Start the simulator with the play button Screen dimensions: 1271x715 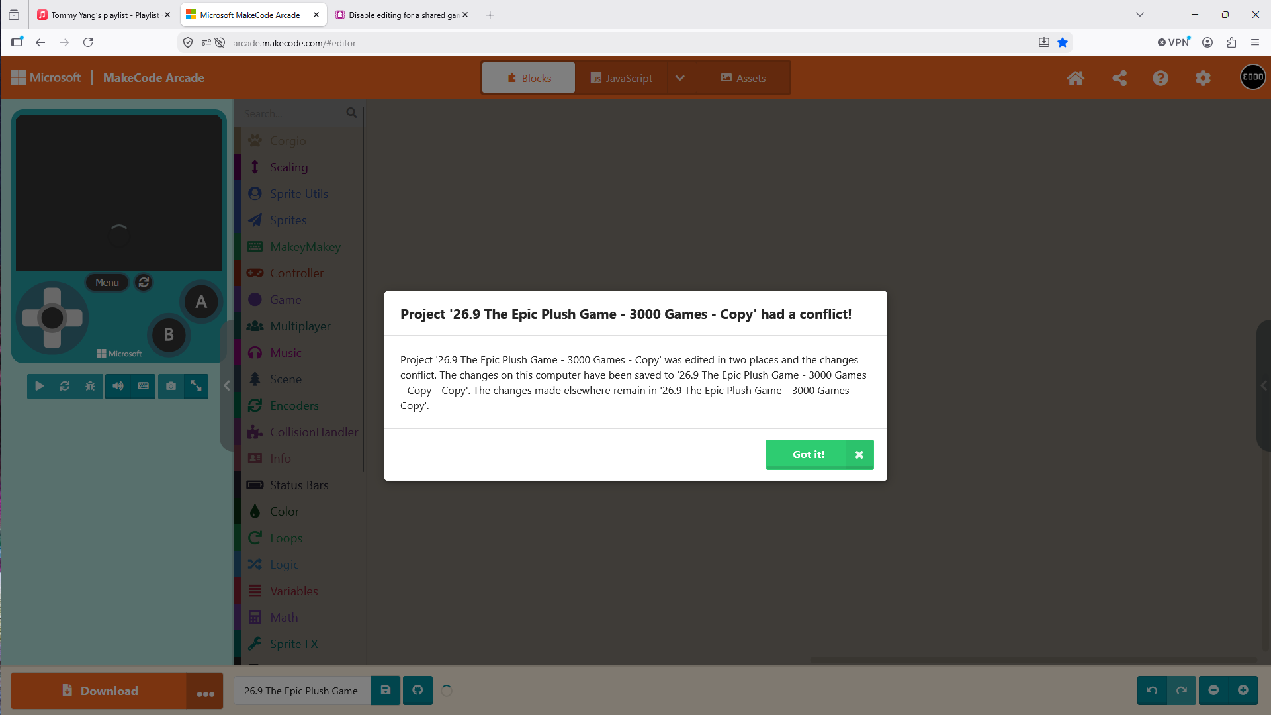tap(40, 386)
